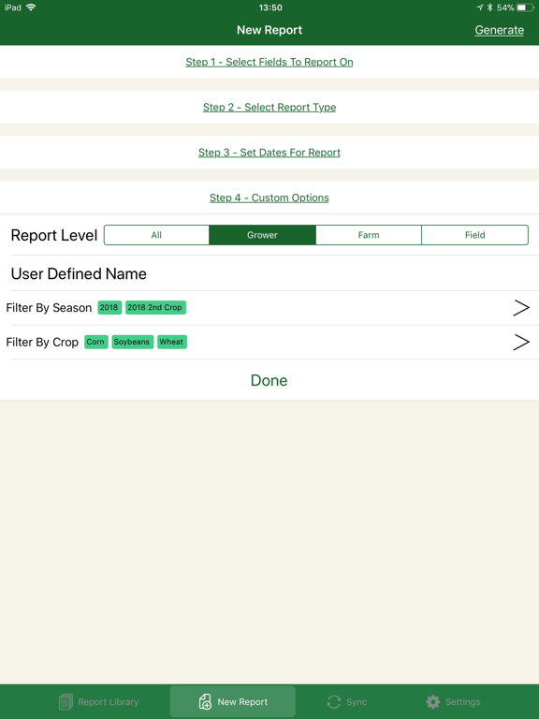This screenshot has height=719, width=539.
Task: Collapse Step 4 - Custom Options
Action: click(269, 198)
